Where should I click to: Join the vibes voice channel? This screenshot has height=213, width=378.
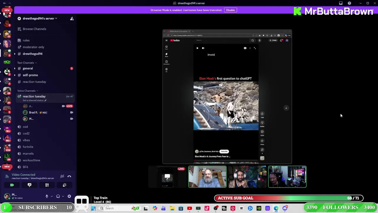pyautogui.click(x=45, y=140)
